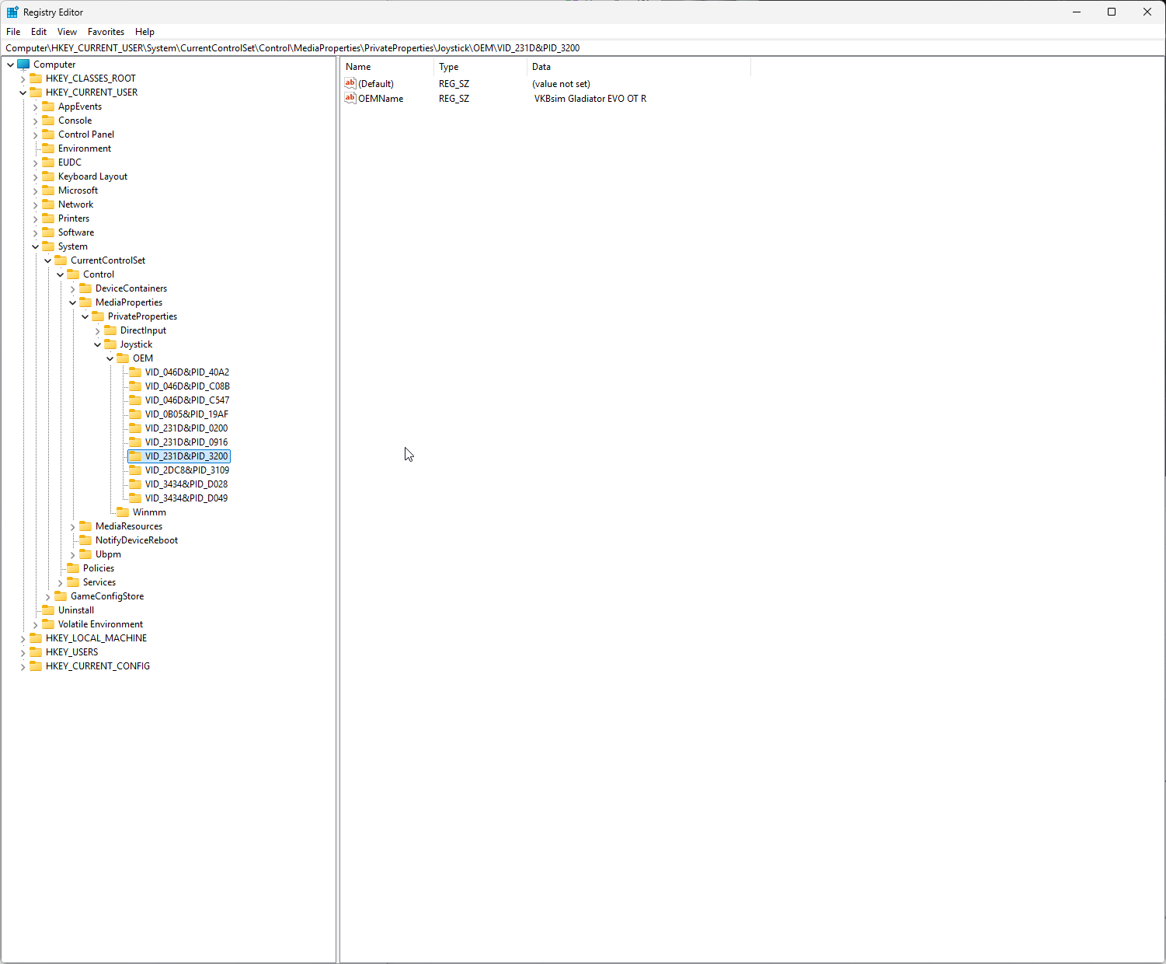This screenshot has width=1166, height=964.
Task: Expand the Software key
Action: (x=36, y=232)
